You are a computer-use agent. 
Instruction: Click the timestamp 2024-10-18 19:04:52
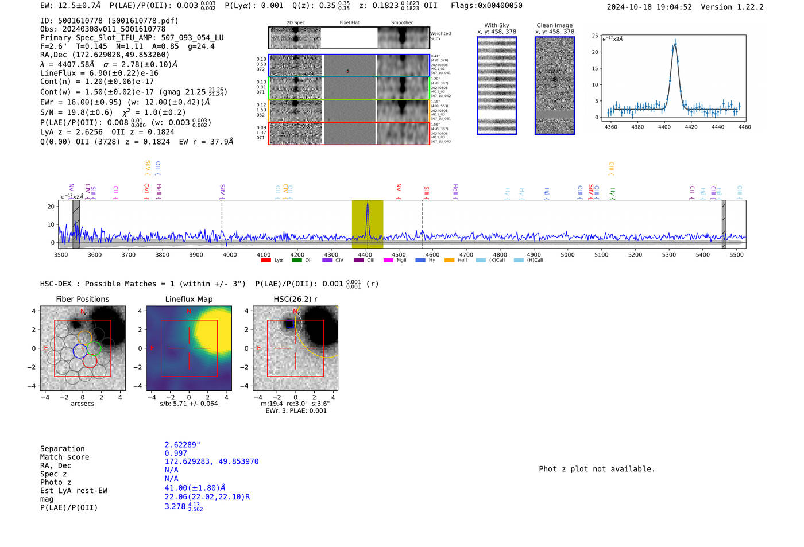point(650,7)
